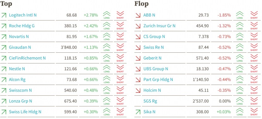The height and width of the screenshot is (119, 262).
Task: Click the Lonza Grp N price 675.40
Action: 70,101
